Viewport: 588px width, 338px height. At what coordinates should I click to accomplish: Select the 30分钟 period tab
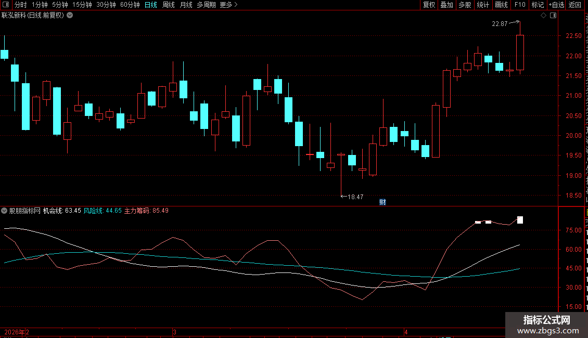pos(106,5)
